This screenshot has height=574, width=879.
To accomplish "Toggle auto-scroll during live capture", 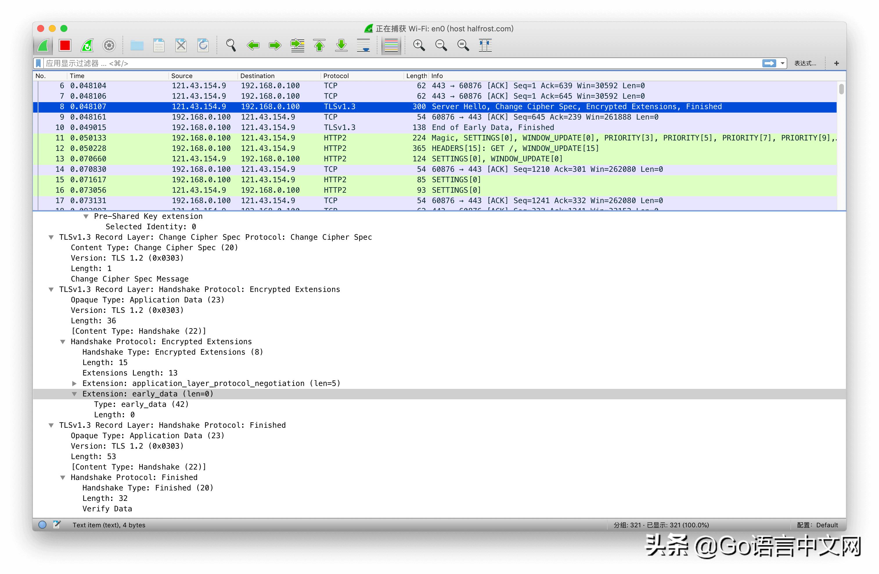I will click(x=364, y=45).
